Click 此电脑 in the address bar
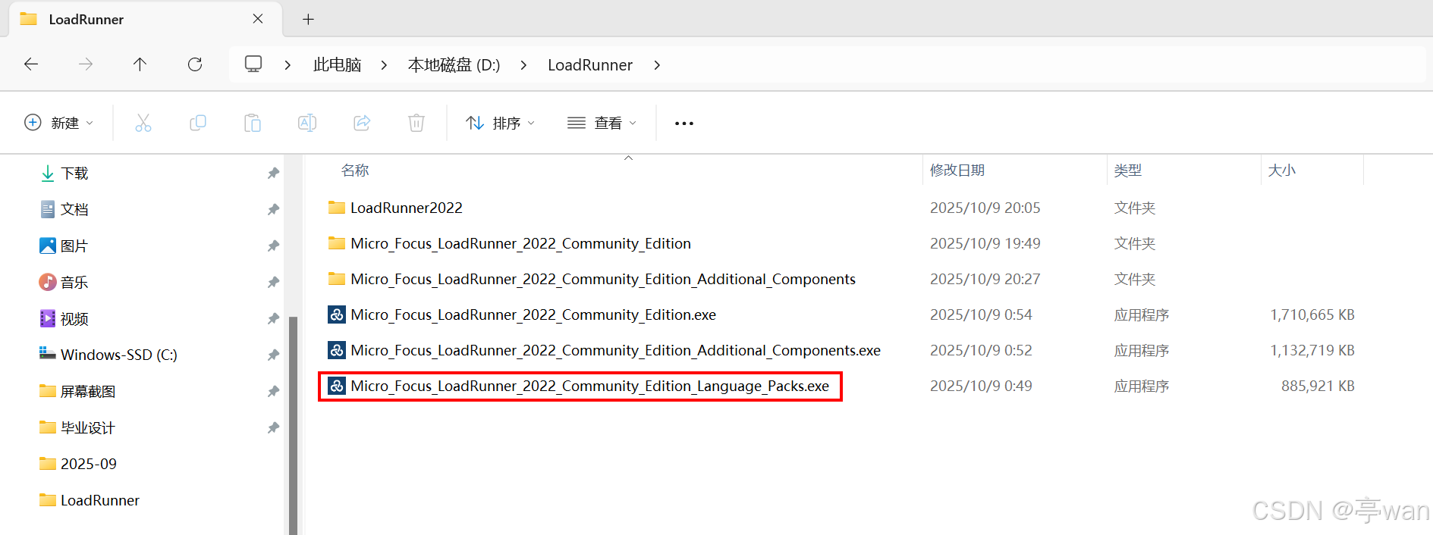The width and height of the screenshot is (1433, 535). [337, 65]
